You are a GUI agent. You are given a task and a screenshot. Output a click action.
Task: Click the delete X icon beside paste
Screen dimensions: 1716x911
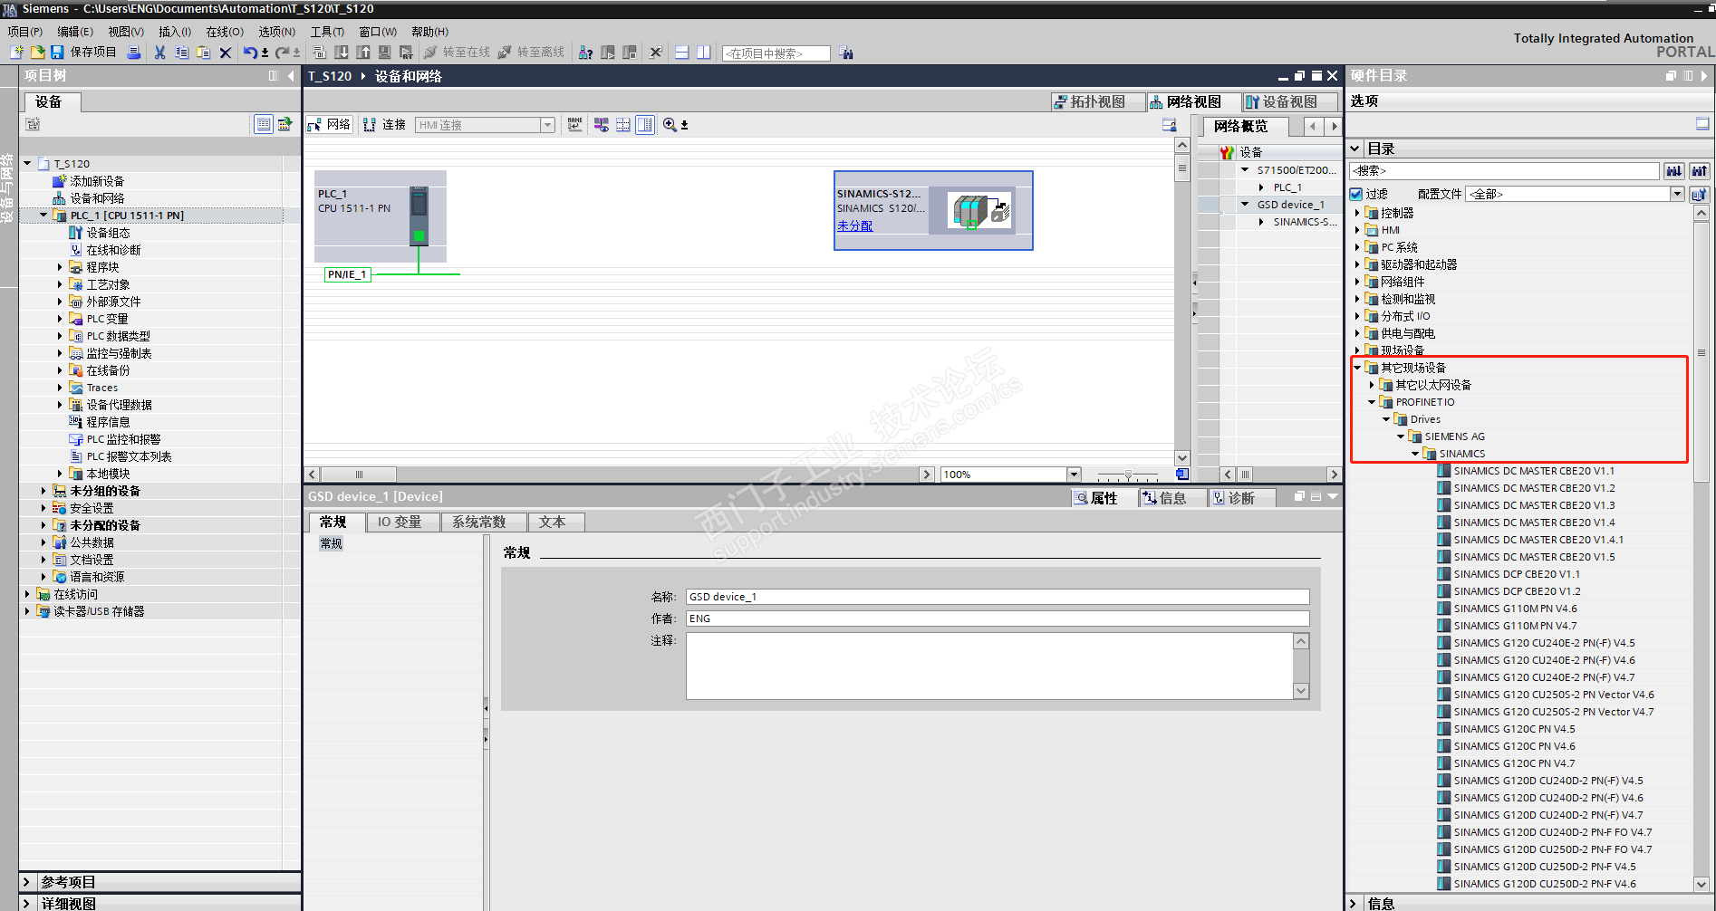point(226,53)
